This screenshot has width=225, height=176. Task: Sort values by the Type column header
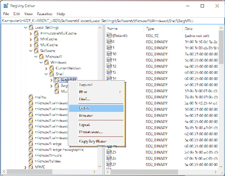pos(162,29)
